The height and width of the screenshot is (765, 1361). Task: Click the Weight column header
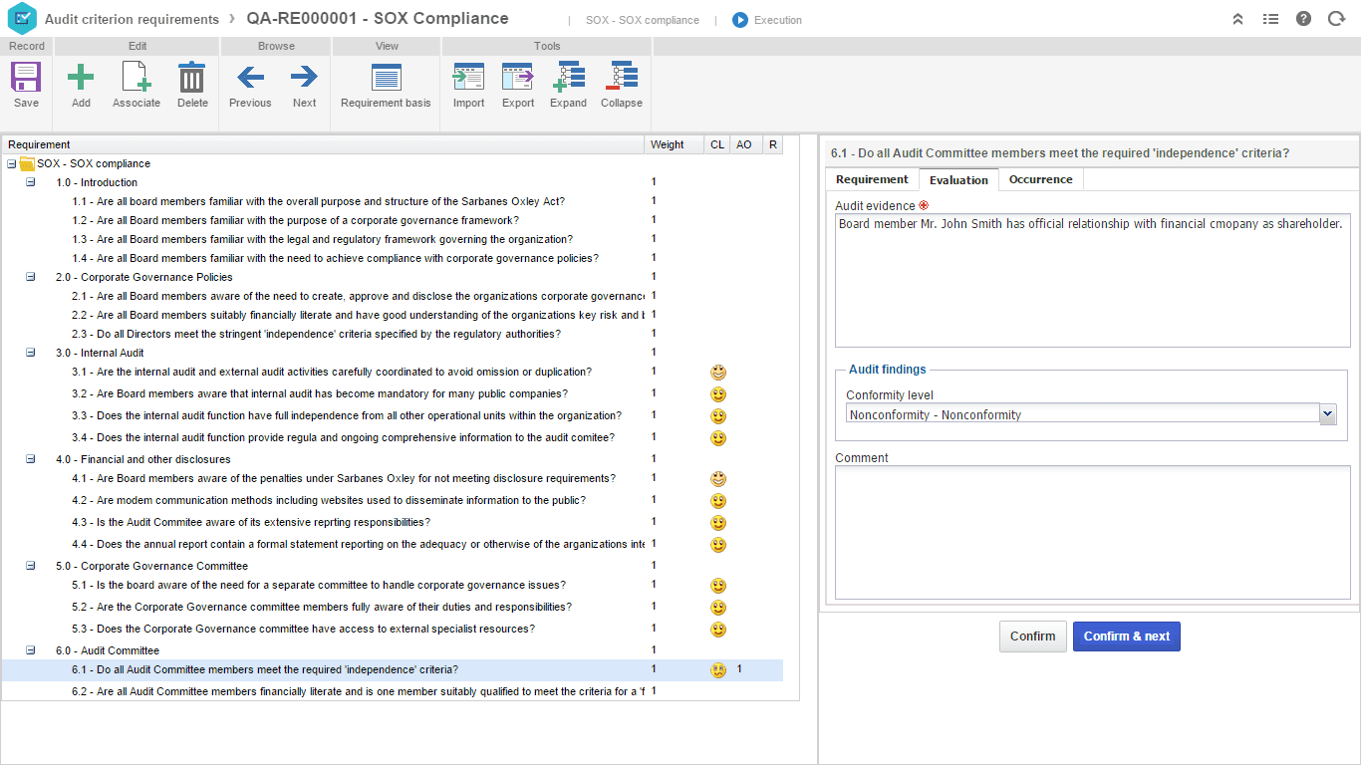[674, 144]
